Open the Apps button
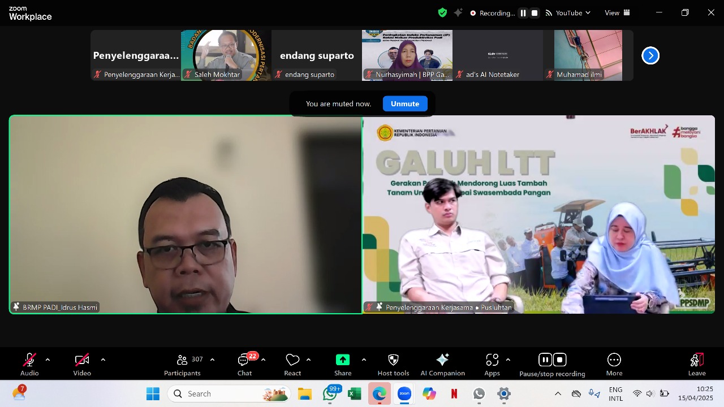Image resolution: width=724 pixels, height=407 pixels. pyautogui.click(x=492, y=365)
